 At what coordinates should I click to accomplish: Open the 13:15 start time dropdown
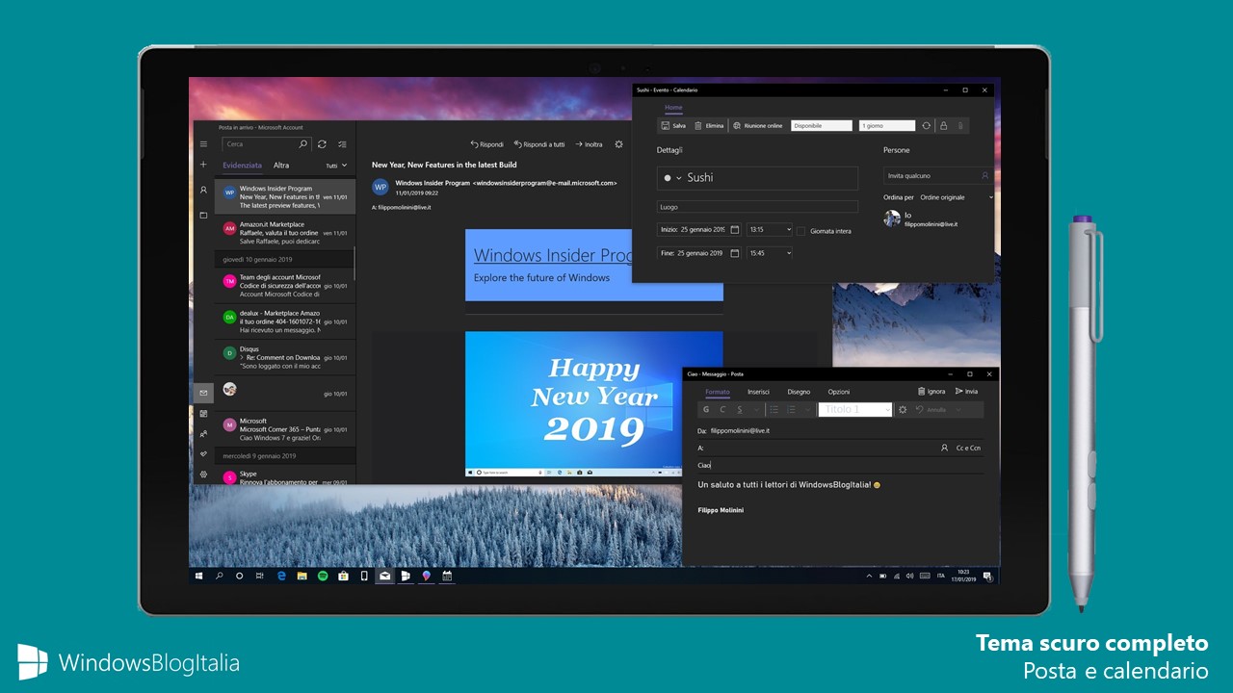pos(770,230)
